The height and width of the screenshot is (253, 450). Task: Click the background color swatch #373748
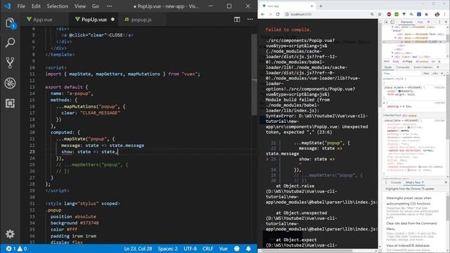409,127
